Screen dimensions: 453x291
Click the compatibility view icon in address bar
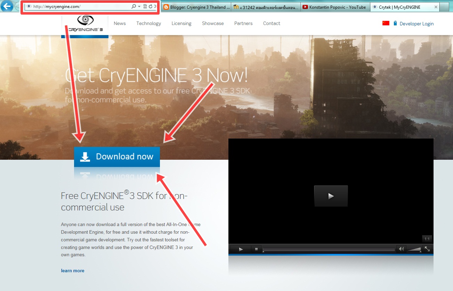coord(145,7)
